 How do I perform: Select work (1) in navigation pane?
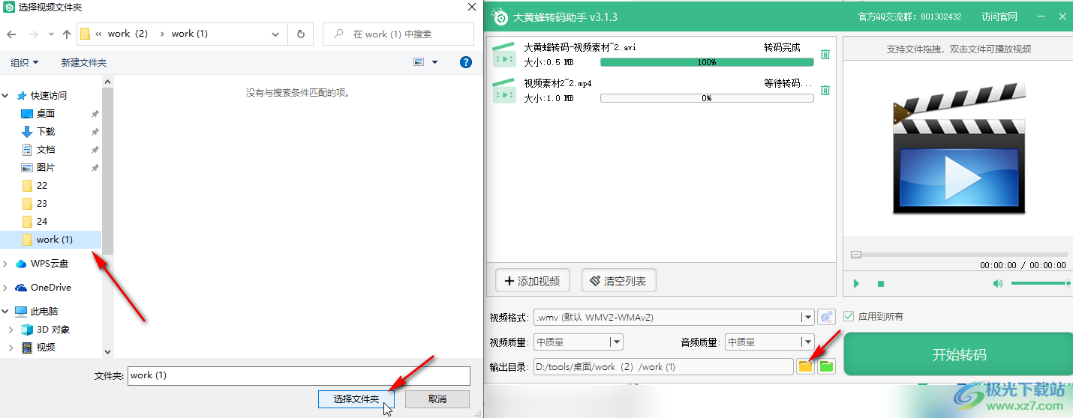click(x=52, y=239)
